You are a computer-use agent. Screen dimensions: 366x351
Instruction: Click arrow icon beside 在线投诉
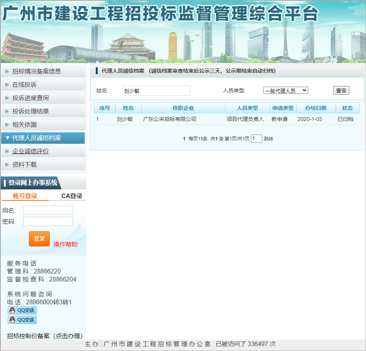tap(7, 84)
